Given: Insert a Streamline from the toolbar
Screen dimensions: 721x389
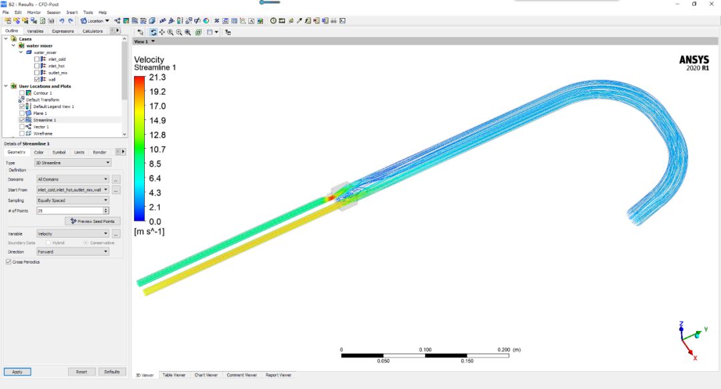Looking at the screenshot, I should [134, 21].
